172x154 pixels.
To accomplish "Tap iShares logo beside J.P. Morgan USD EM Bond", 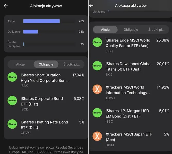I will point(97,113).
